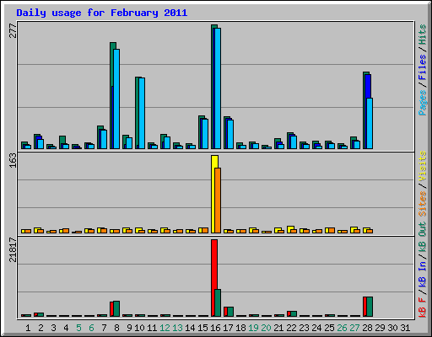Click the day 7 pages bar
The image size is (432, 337).
coord(104,139)
